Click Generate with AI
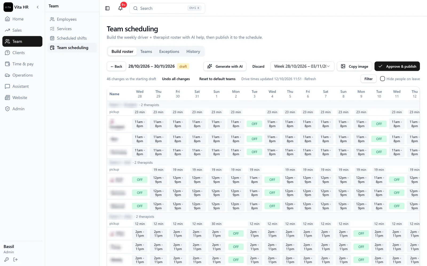 pos(225,66)
